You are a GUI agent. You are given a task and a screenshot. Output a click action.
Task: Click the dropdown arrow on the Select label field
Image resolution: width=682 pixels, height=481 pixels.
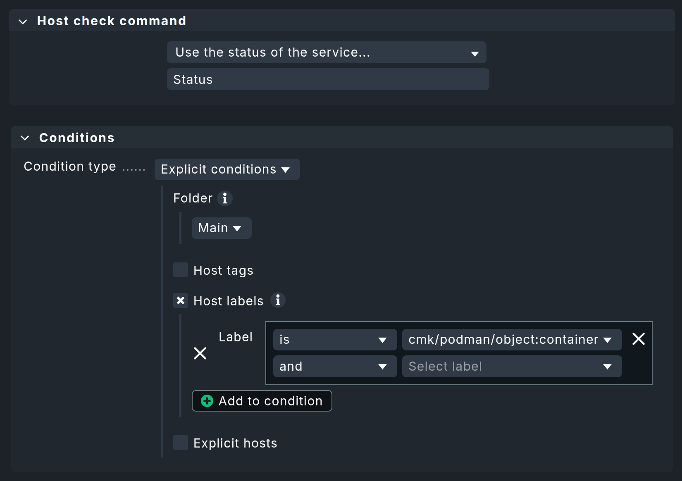(607, 366)
